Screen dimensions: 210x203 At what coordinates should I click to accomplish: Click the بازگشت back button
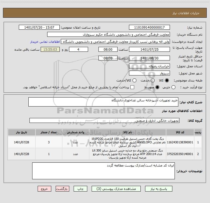click(x=62, y=189)
